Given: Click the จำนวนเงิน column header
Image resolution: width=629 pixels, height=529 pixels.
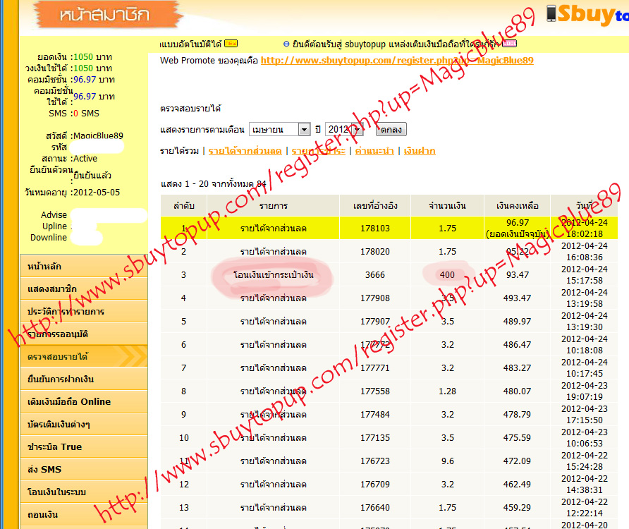Looking at the screenshot, I should coord(447,206).
